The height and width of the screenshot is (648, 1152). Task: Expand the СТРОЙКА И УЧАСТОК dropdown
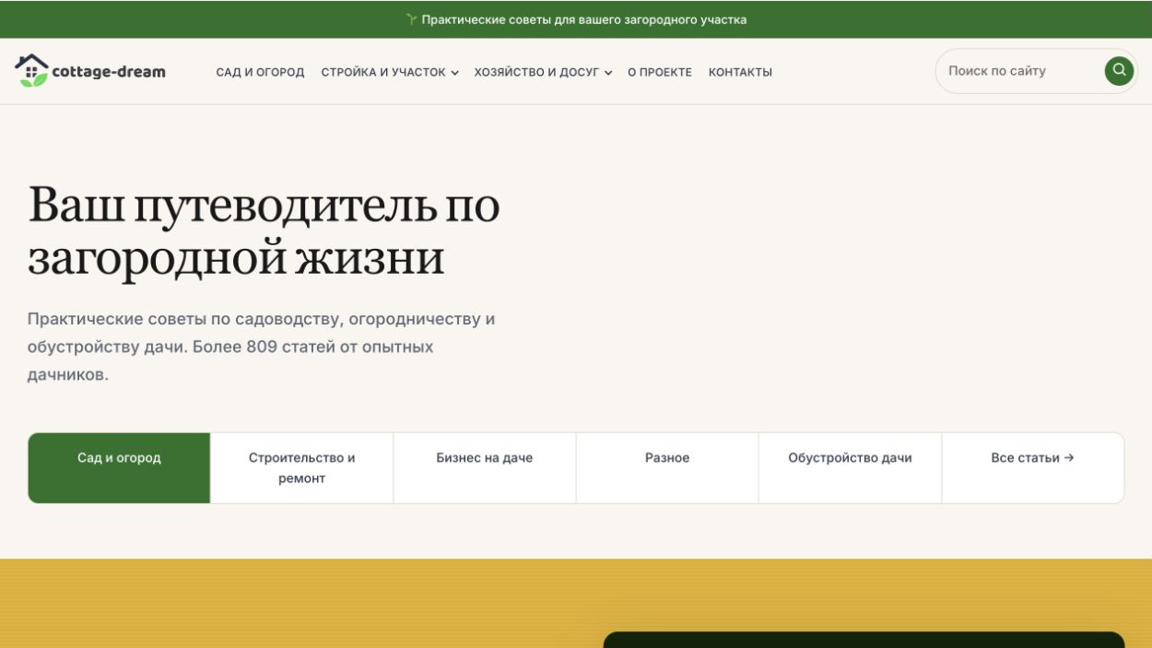tap(390, 72)
